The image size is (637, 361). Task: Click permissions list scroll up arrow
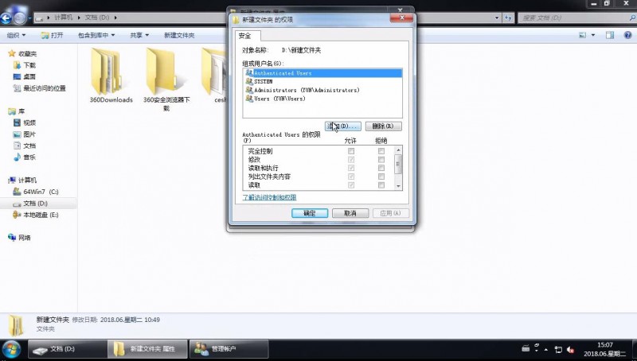pyautogui.click(x=399, y=150)
